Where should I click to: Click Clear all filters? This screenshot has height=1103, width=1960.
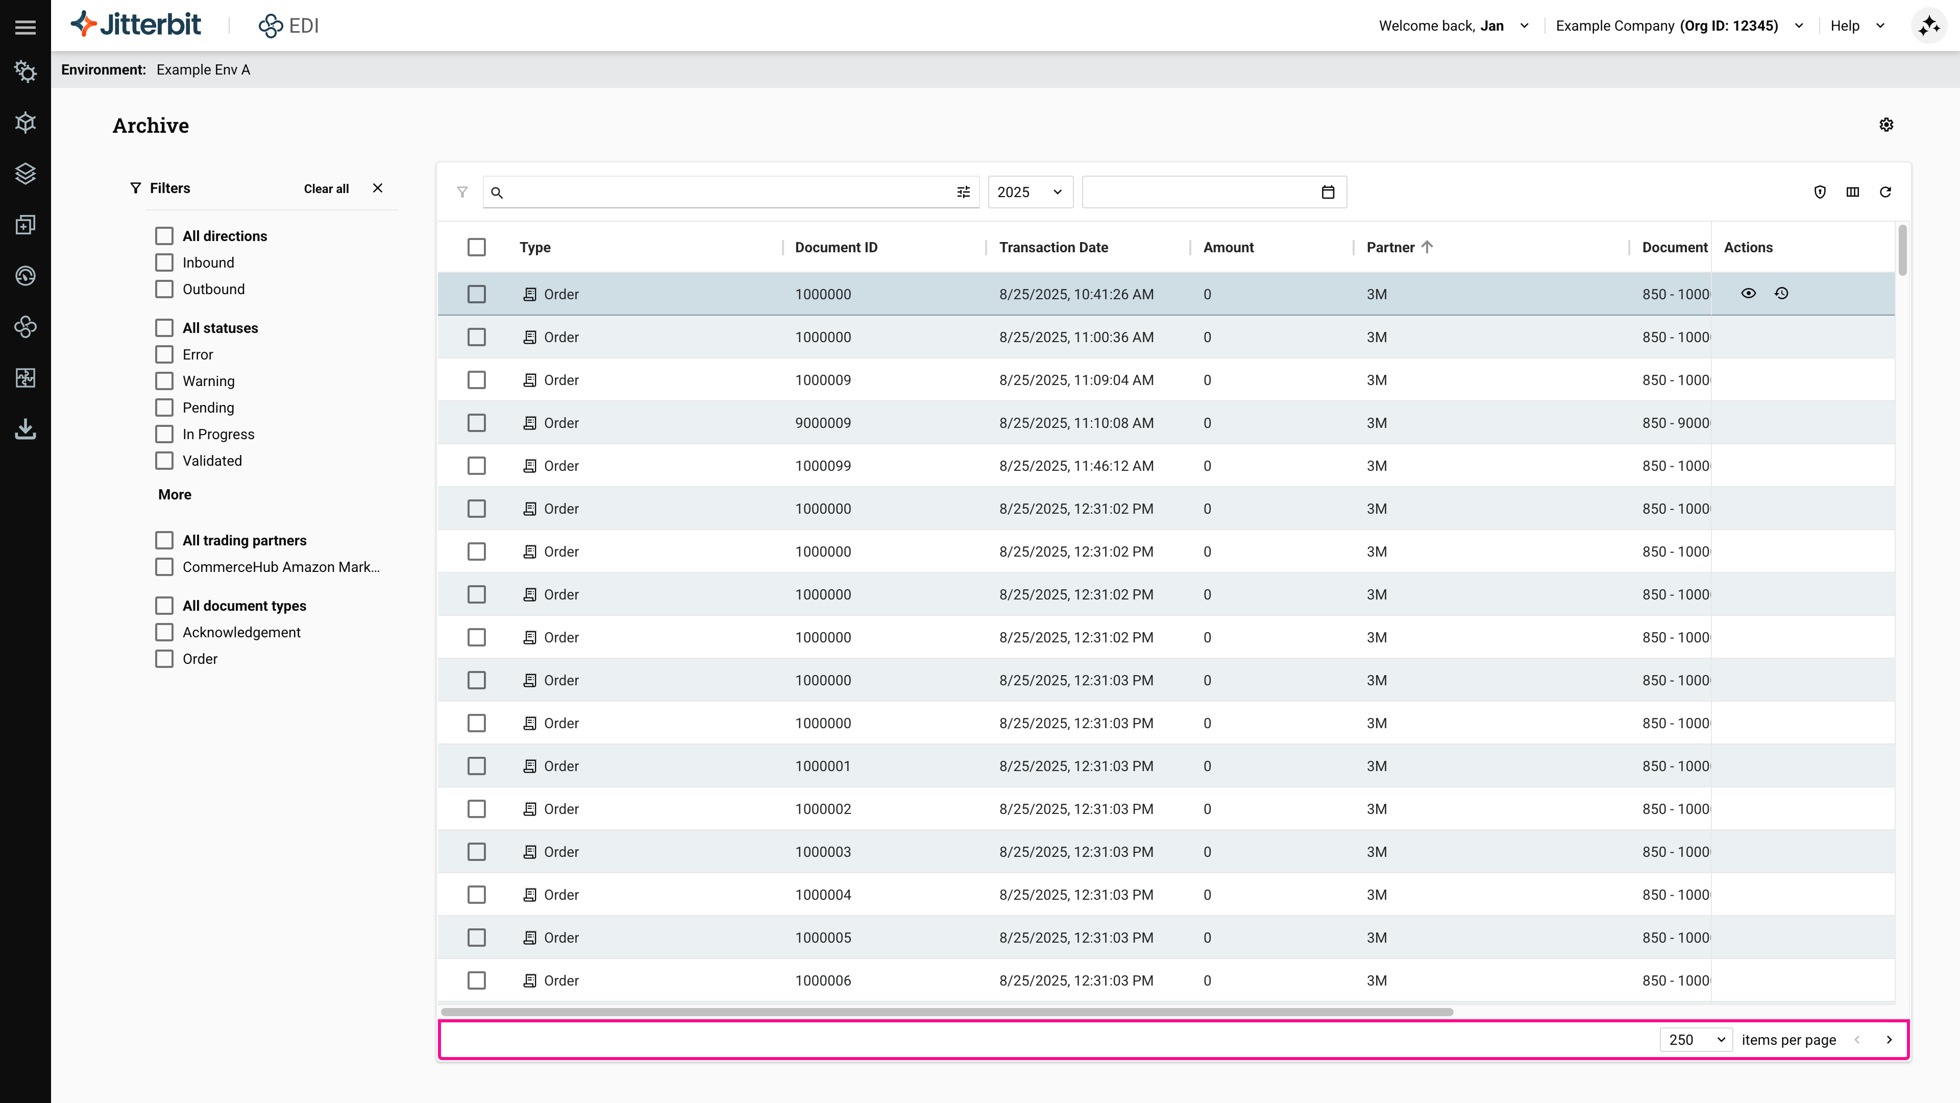(326, 188)
